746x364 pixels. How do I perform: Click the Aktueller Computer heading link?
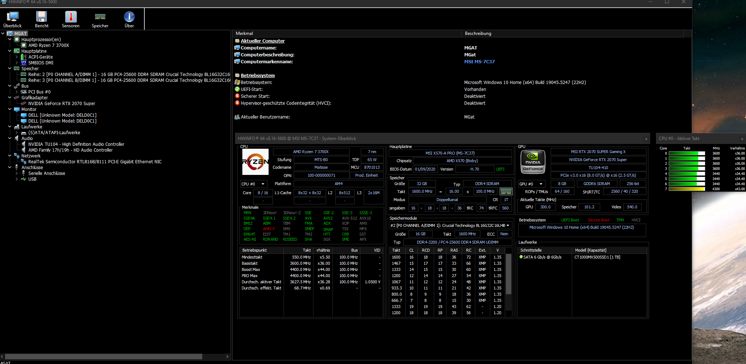tap(262, 41)
